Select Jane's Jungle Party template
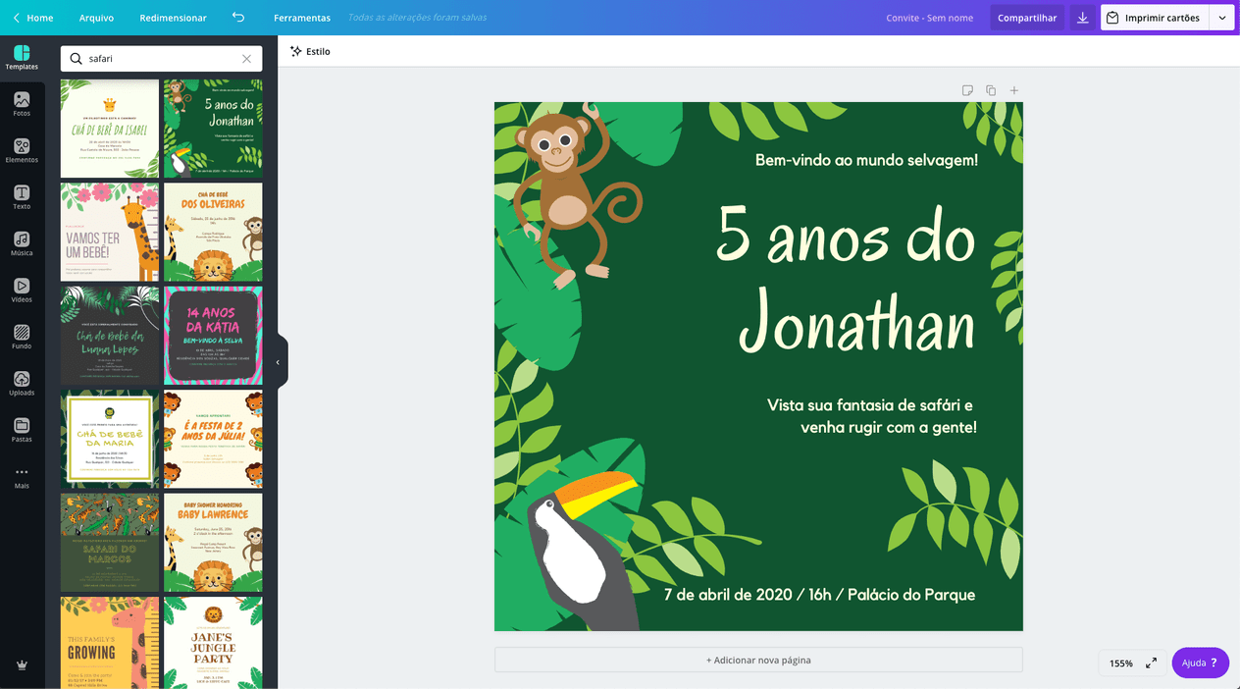The width and height of the screenshot is (1240, 689). (213, 642)
